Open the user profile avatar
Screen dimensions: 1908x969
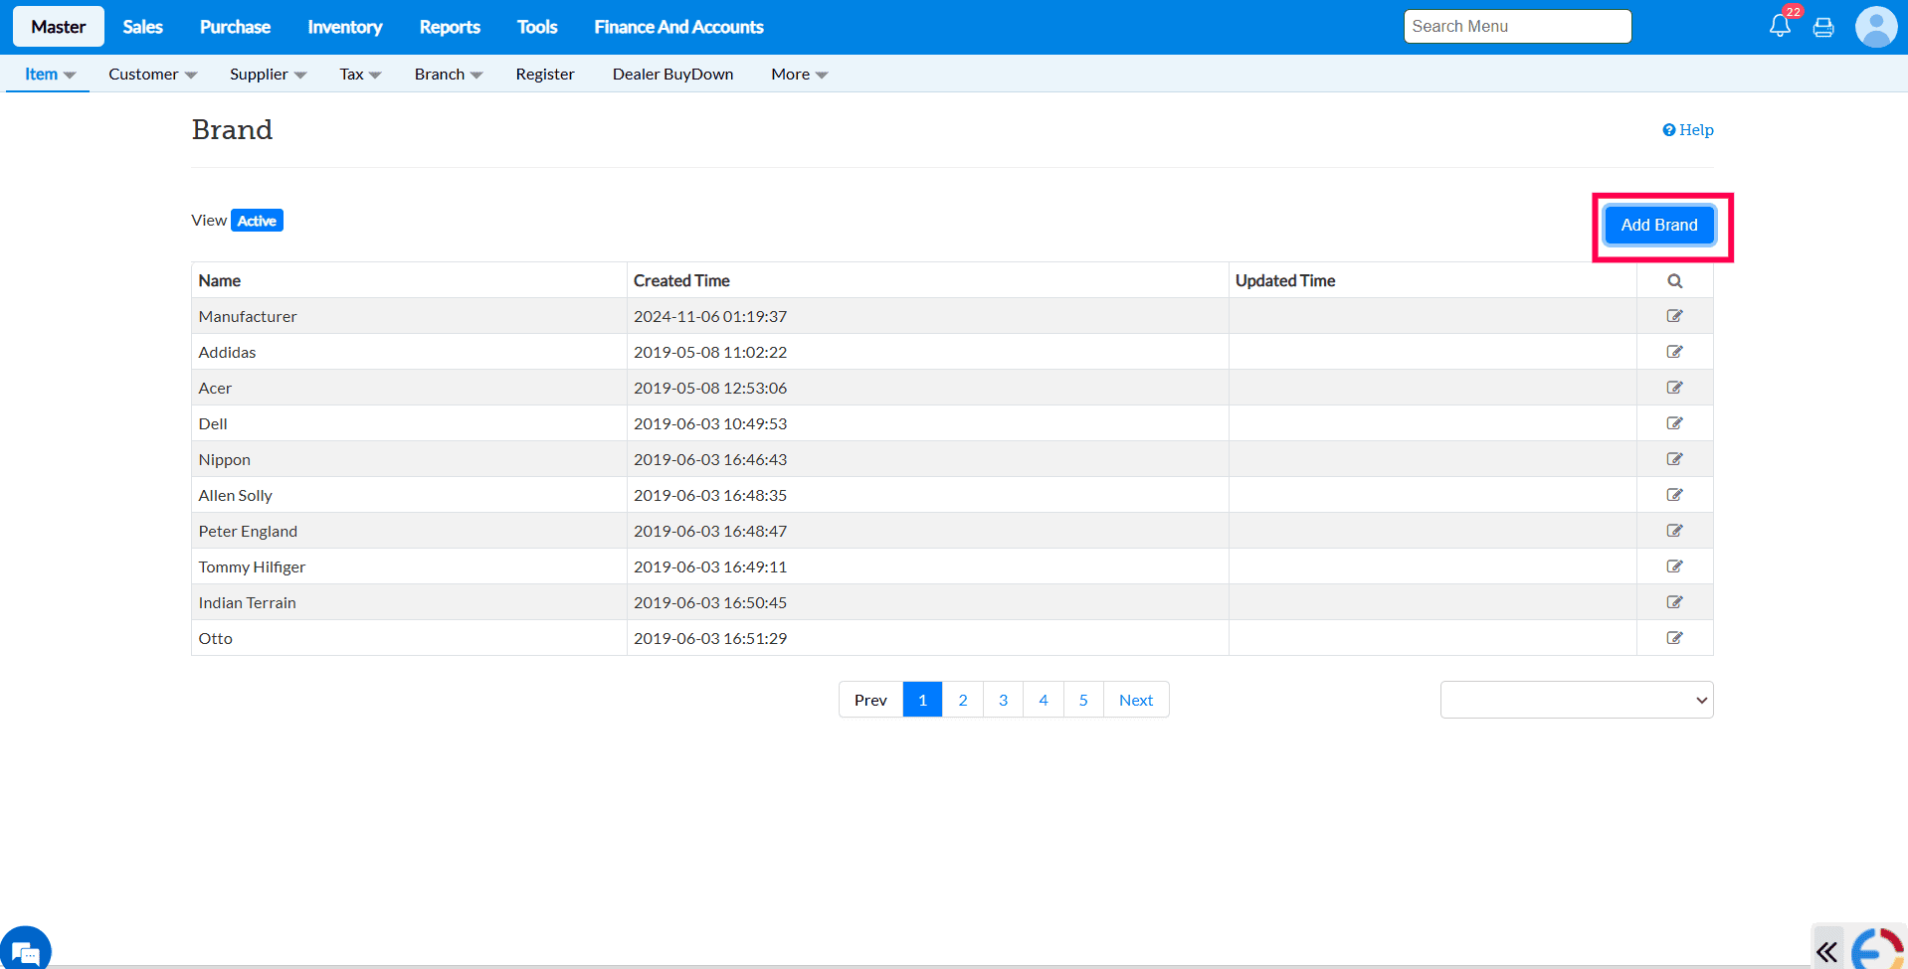(x=1875, y=27)
